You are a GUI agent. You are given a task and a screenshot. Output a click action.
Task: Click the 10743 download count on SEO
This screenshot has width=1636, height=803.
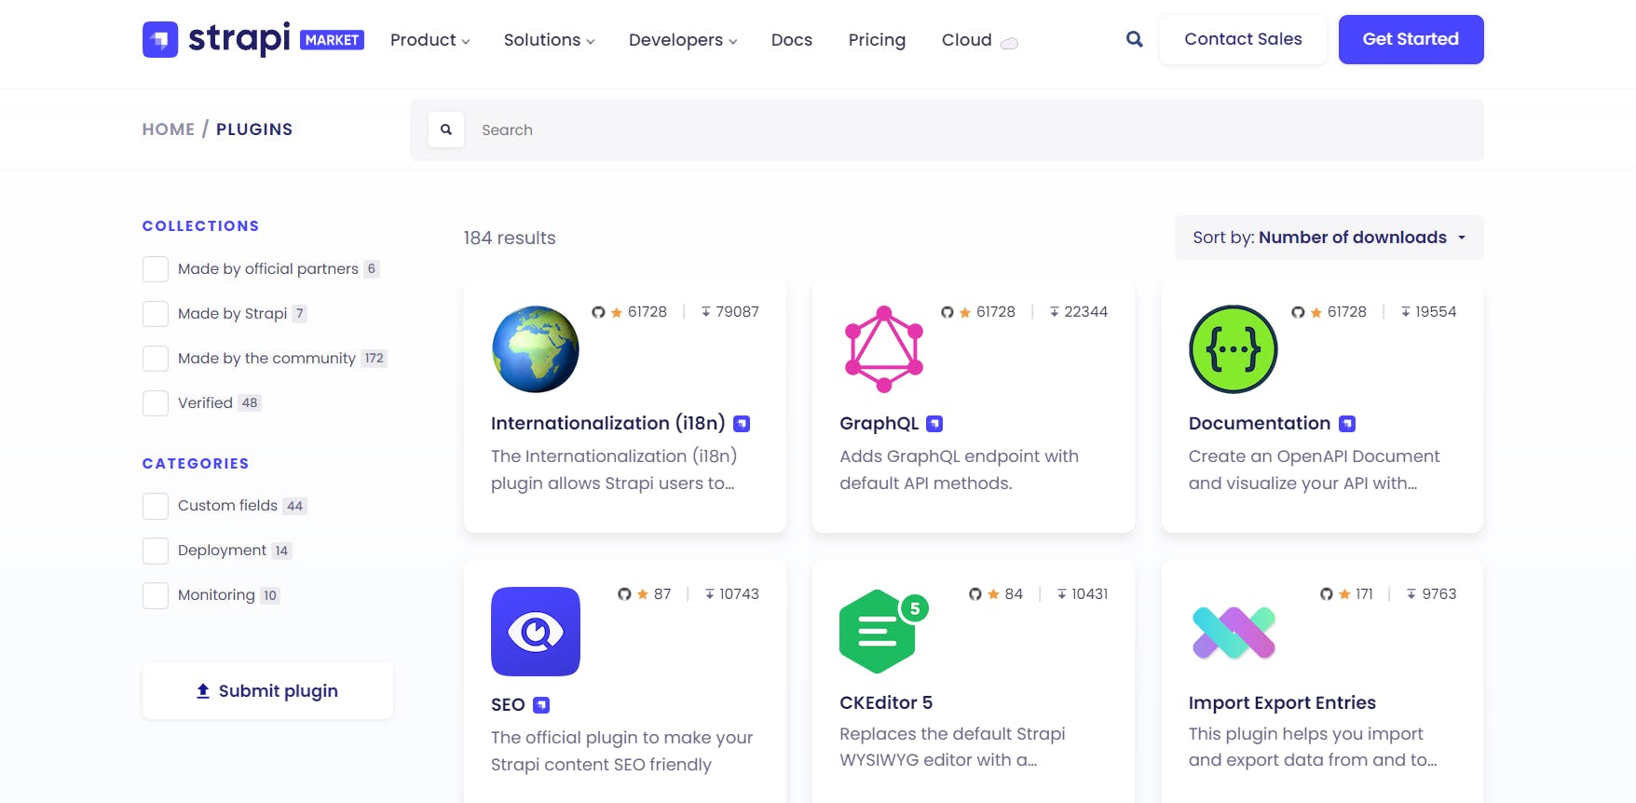pyautogui.click(x=739, y=594)
